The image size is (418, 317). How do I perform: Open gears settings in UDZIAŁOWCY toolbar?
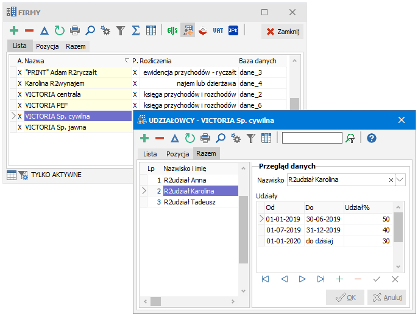point(236,138)
